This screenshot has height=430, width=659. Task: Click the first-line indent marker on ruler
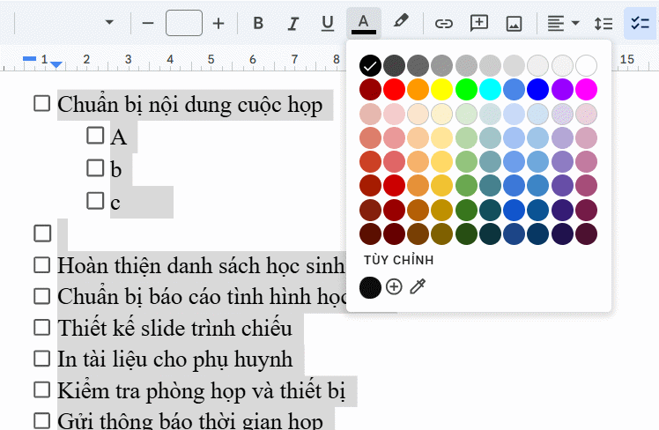pos(29,59)
